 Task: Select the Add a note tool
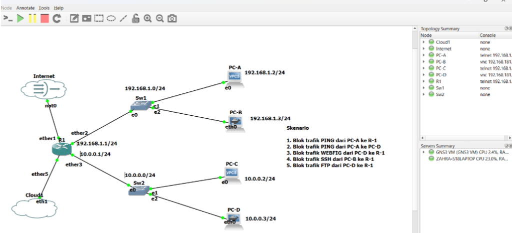point(74,19)
